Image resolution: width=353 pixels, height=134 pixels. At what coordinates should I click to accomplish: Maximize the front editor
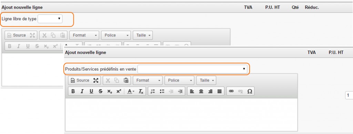coord(96,80)
